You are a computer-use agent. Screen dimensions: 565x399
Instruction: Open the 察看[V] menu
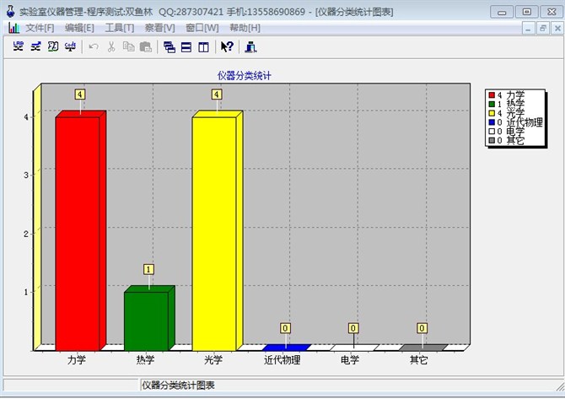tap(159, 28)
